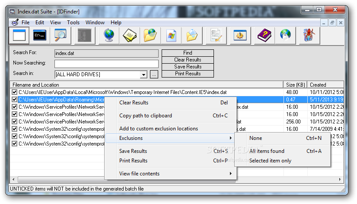
Task: Minimize the inner IDFinder child window
Action: 324,23
